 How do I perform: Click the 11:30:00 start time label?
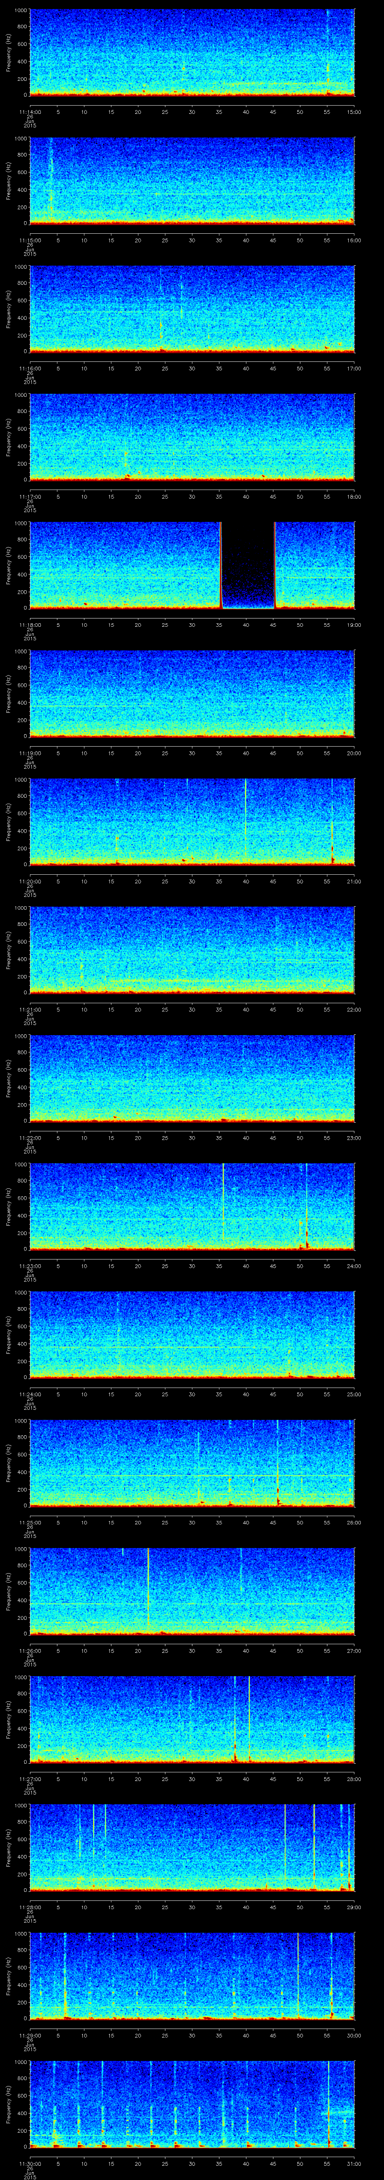click(30, 2163)
